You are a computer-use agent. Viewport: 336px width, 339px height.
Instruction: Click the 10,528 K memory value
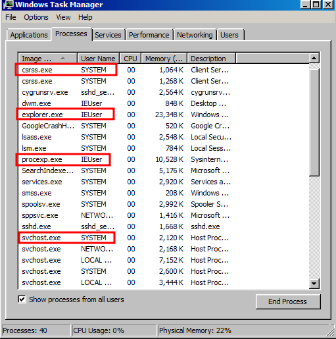click(169, 159)
